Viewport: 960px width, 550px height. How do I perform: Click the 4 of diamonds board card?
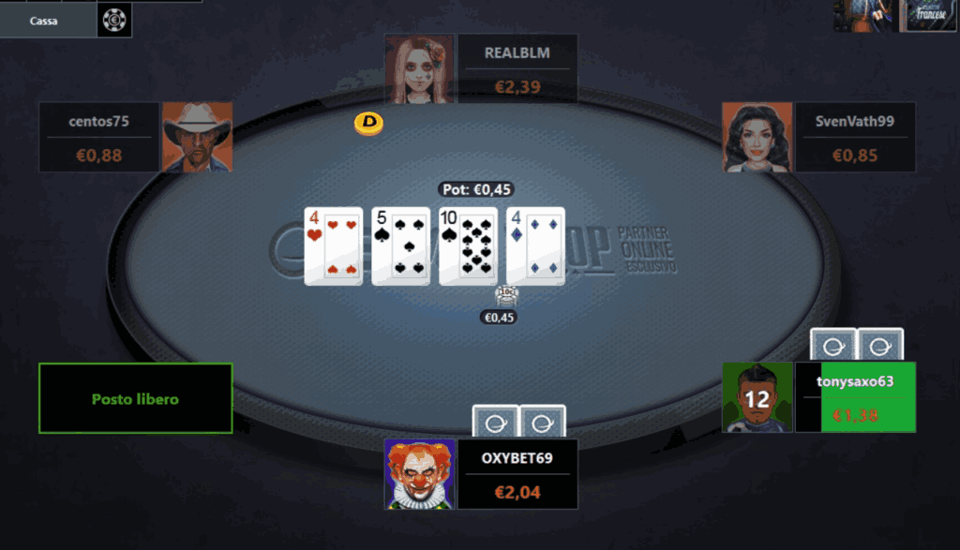(535, 245)
